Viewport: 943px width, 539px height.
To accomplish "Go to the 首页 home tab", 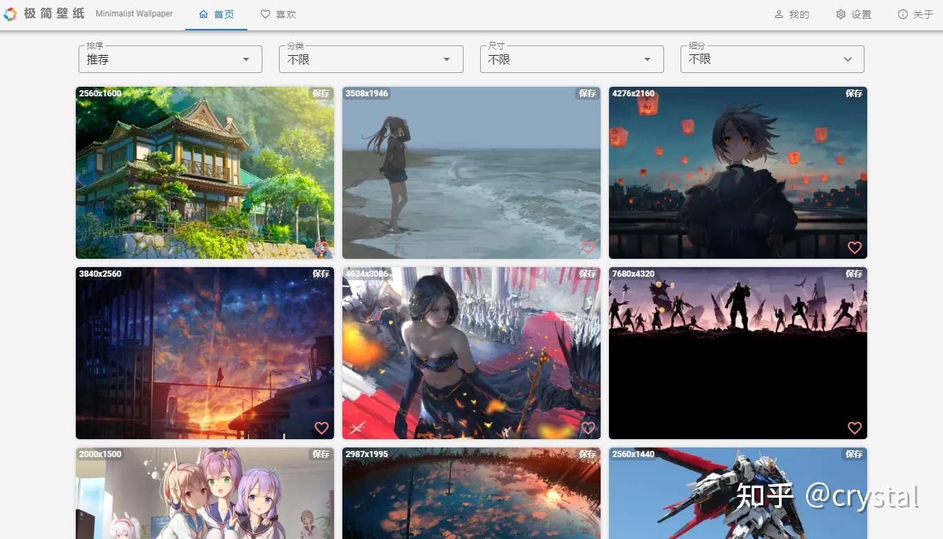I will 216,14.
